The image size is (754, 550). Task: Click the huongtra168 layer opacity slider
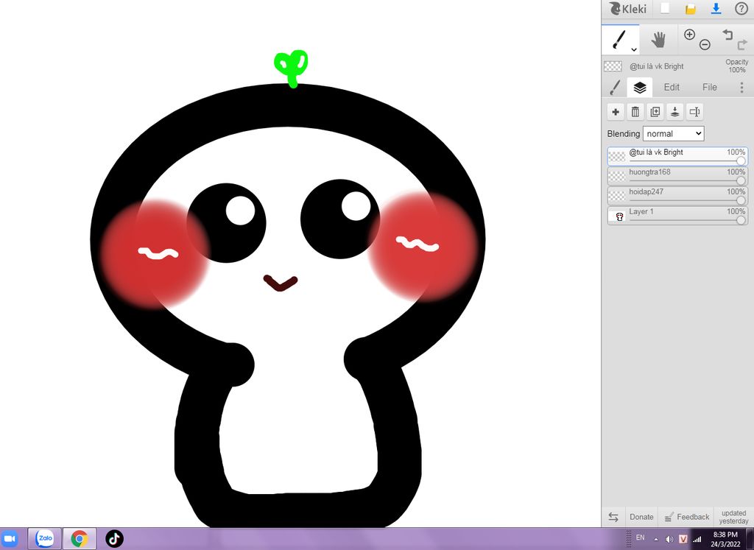740,180
